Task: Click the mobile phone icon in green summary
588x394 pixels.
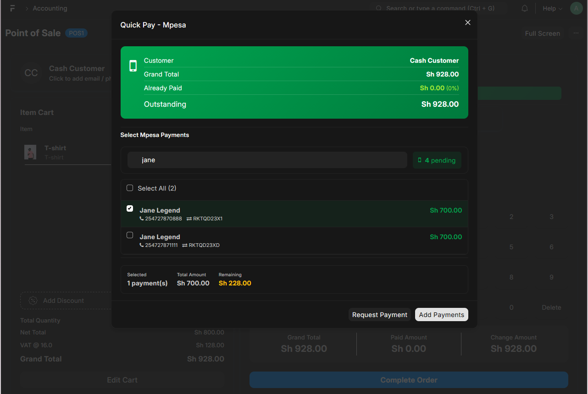Action: point(133,66)
